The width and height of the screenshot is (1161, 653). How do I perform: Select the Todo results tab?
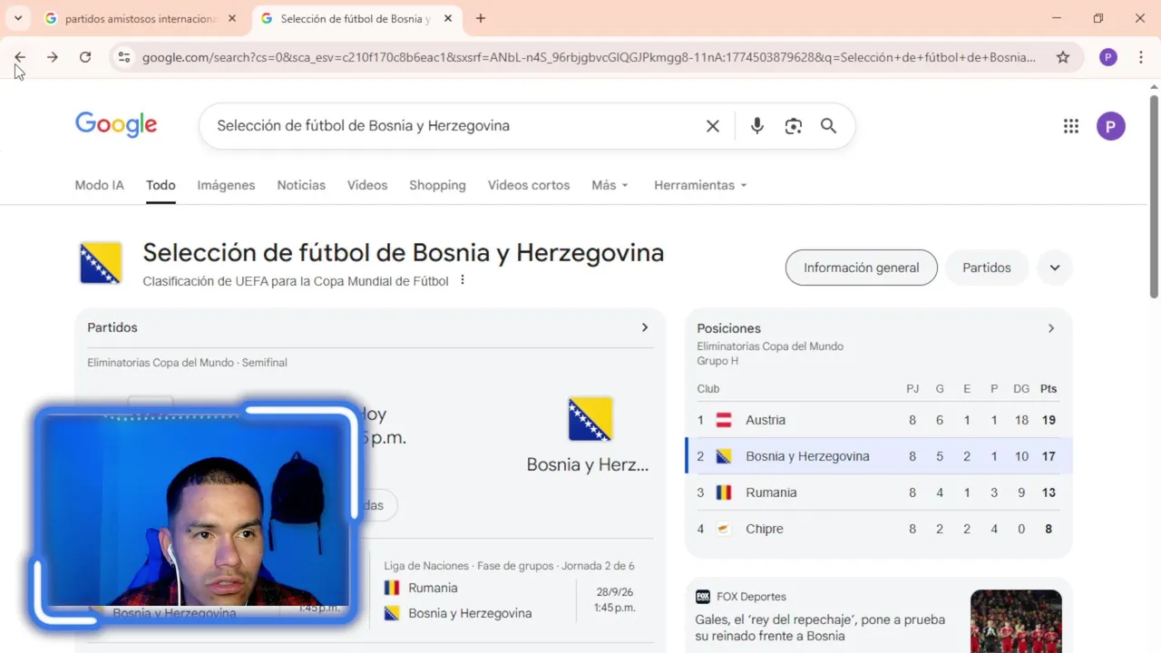(x=161, y=185)
